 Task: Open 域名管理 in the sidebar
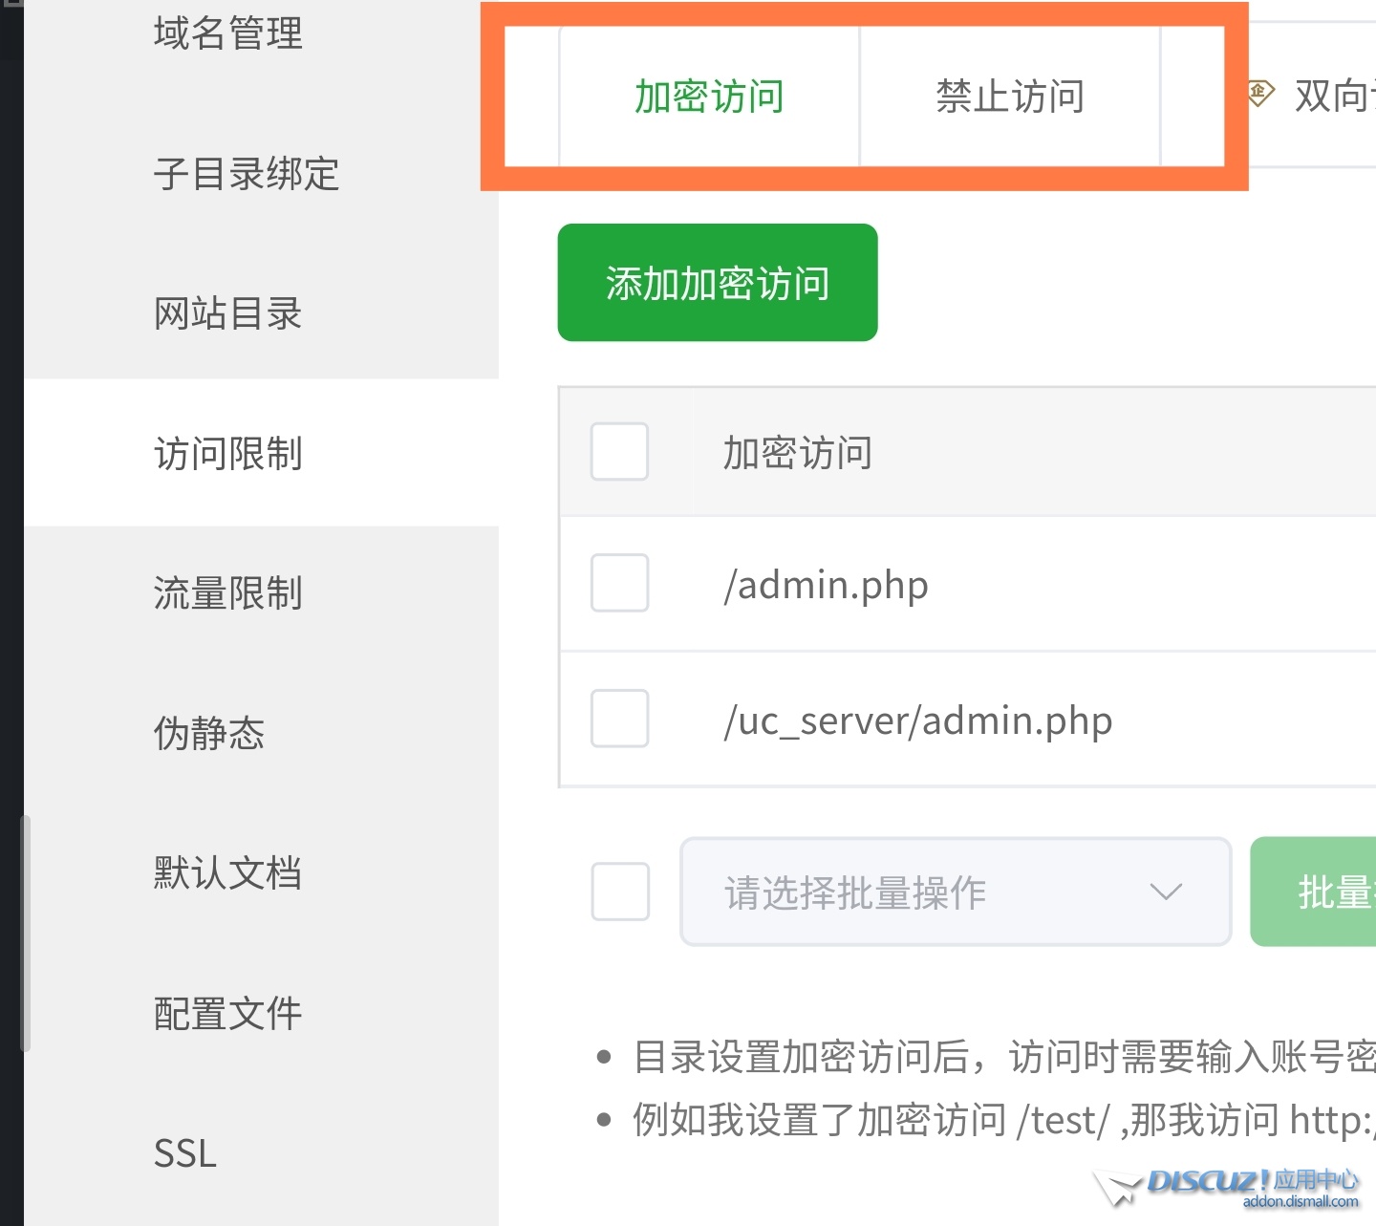pos(227,34)
